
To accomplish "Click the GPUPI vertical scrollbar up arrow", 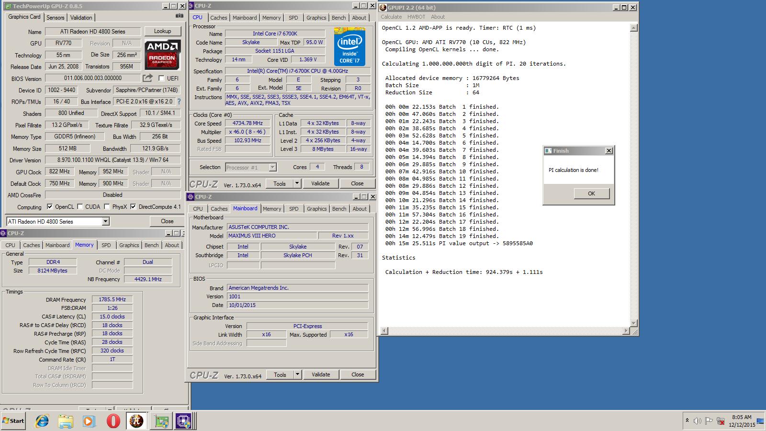I will click(x=634, y=28).
